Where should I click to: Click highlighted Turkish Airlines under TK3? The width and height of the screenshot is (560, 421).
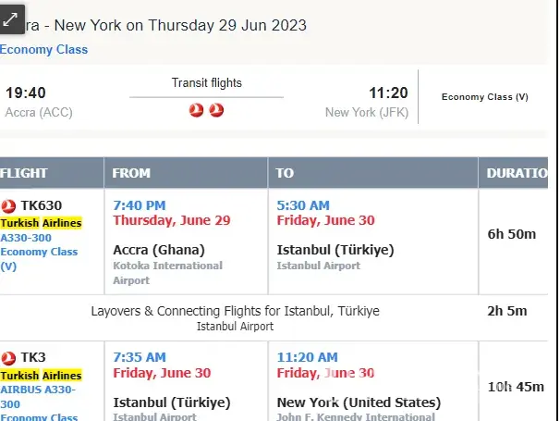pyautogui.click(x=41, y=376)
